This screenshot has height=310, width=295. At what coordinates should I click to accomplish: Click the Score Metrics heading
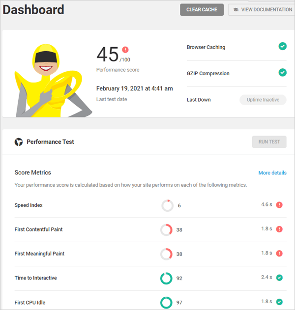[x=33, y=172]
